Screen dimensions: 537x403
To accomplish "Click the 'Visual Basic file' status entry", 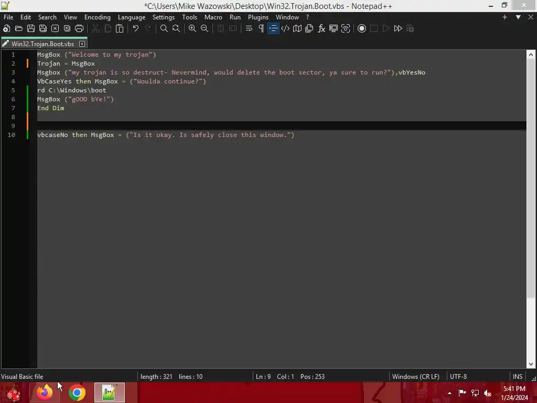I will point(22,377).
